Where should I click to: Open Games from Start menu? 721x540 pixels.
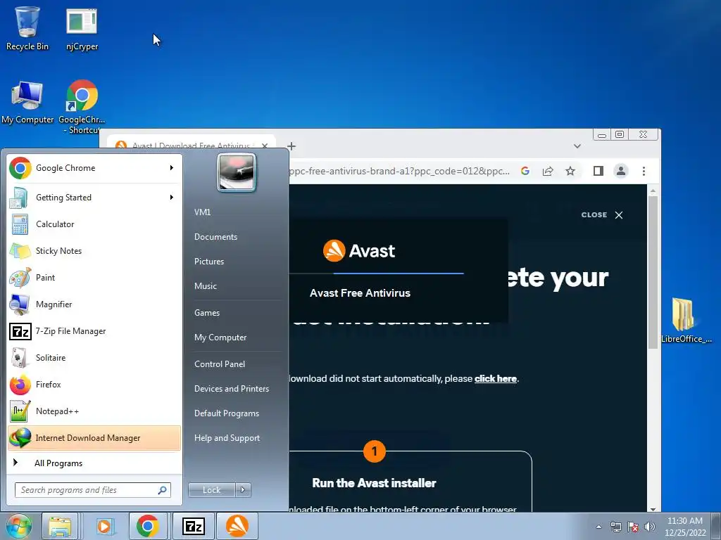tap(207, 313)
